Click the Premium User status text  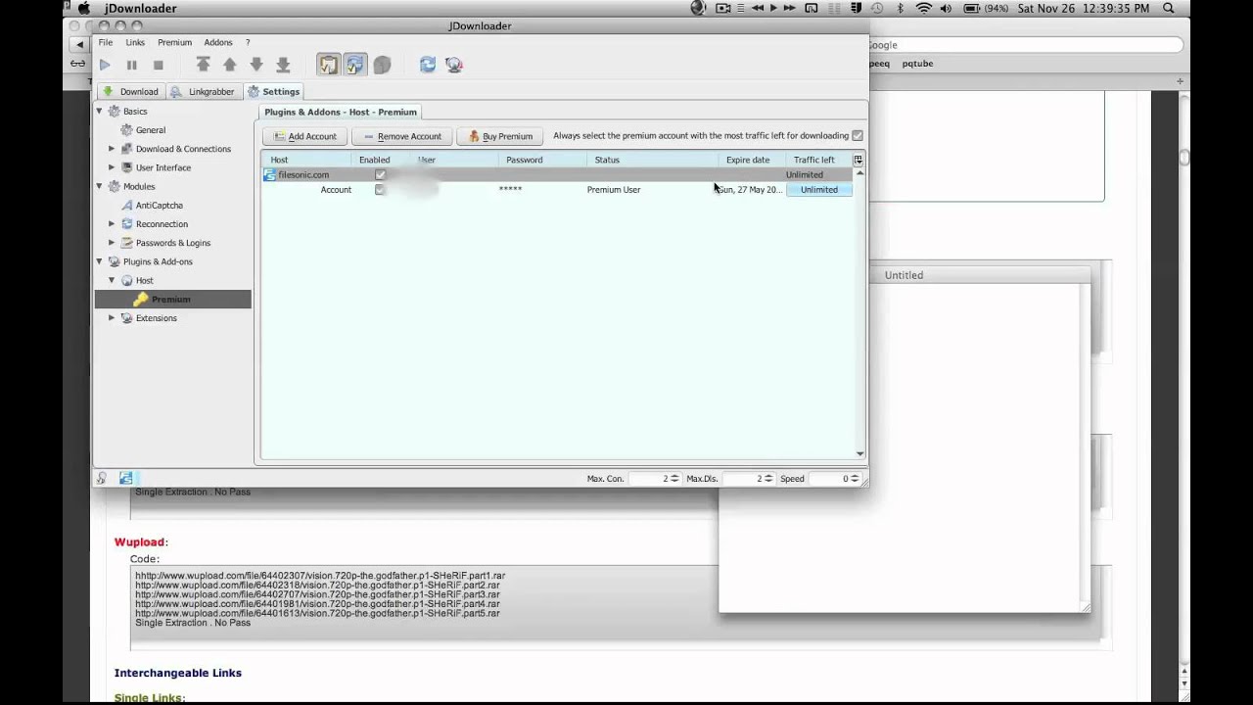tap(614, 190)
